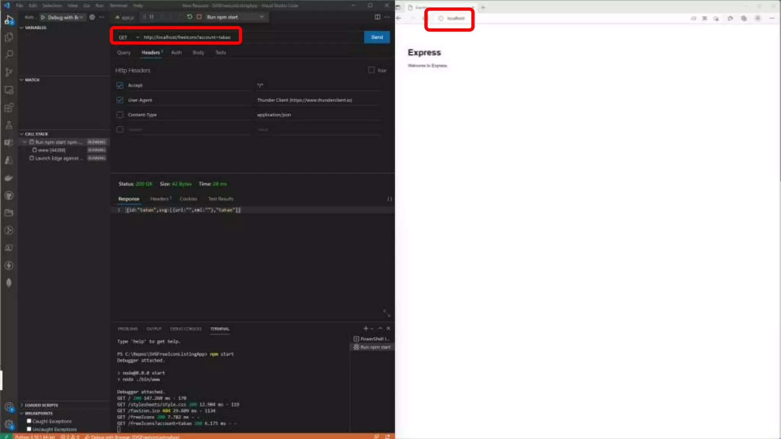Open the DEBUG CONSOLE panel tab

pos(186,329)
